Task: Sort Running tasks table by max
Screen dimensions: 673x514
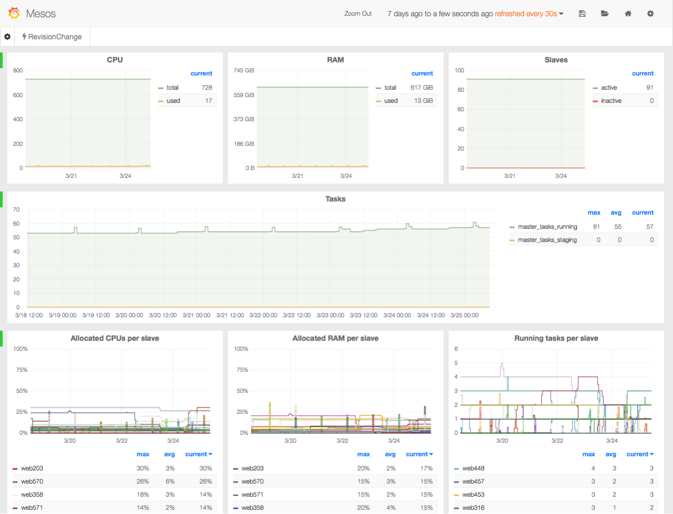Action: tap(588, 454)
